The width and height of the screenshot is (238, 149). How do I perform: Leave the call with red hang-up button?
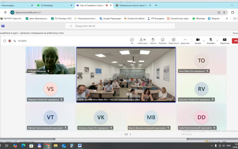click(235, 41)
